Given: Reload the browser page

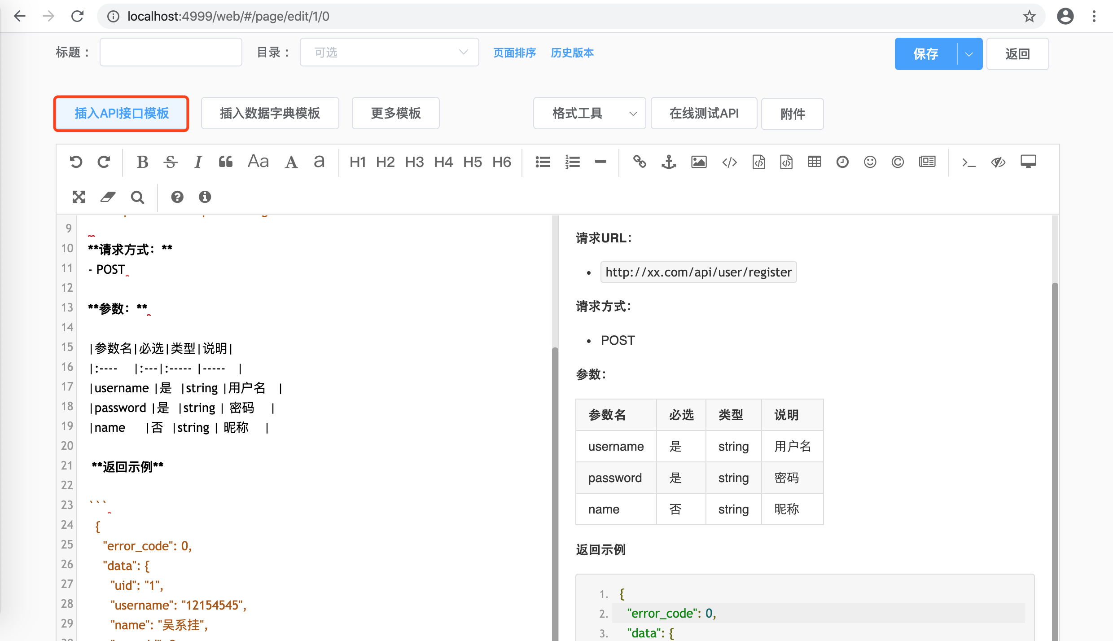Looking at the screenshot, I should click(x=77, y=17).
